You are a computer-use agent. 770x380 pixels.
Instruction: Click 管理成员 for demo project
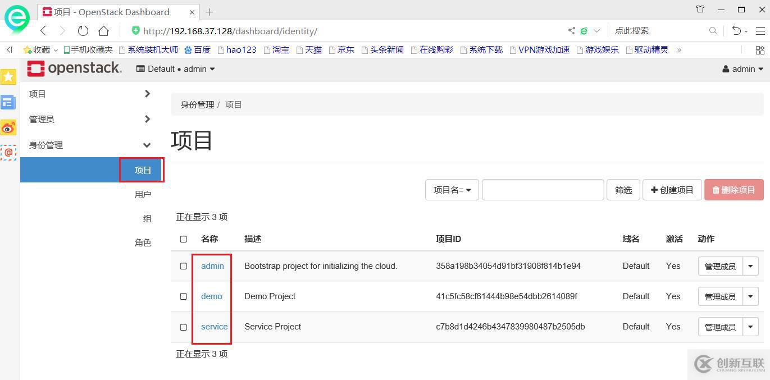pos(720,296)
